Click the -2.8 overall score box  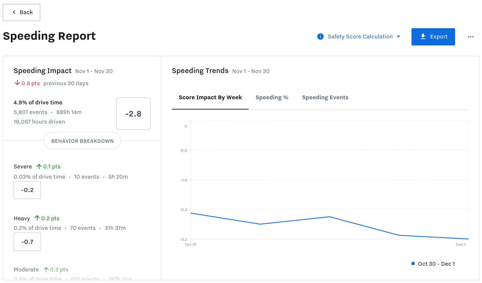133,114
